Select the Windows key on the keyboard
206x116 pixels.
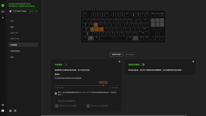pyautogui.click(x=91, y=38)
